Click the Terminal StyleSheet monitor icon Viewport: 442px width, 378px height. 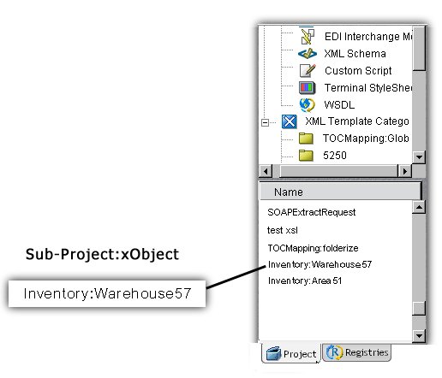pos(308,88)
